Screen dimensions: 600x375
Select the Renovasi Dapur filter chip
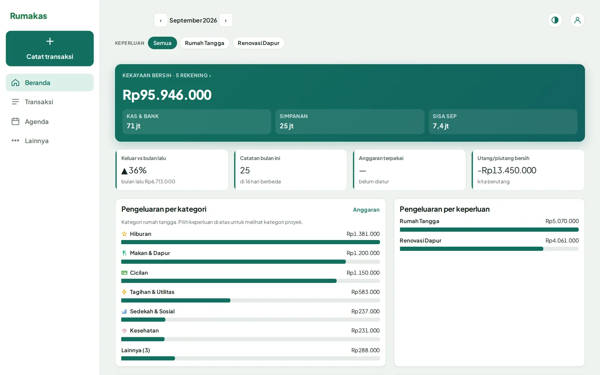point(258,43)
